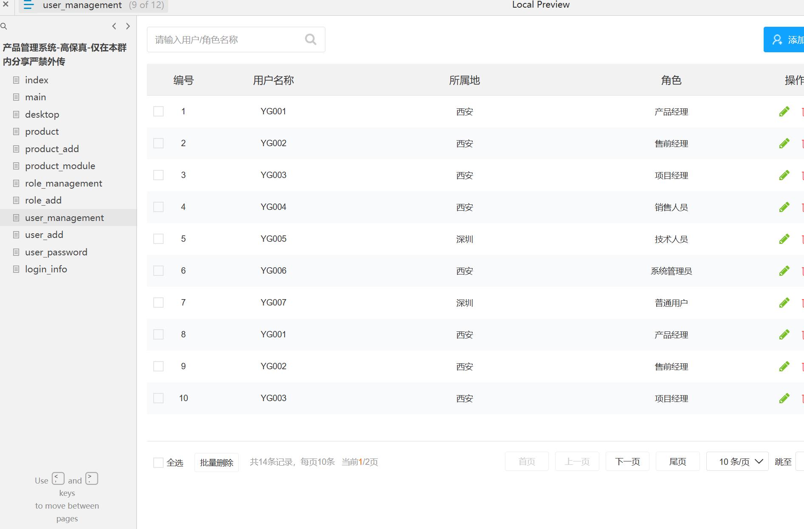Tick the checkbox for row 3

pos(158,175)
